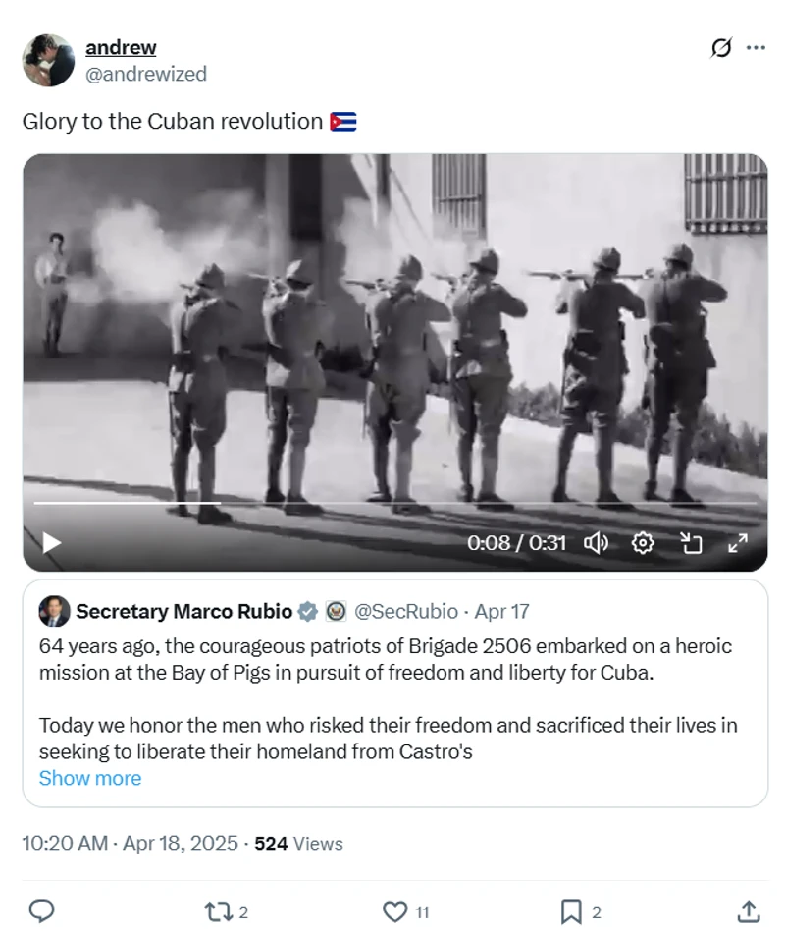This screenshot has width=785, height=937.
Task: Expand video to fullscreen
Action: click(738, 542)
